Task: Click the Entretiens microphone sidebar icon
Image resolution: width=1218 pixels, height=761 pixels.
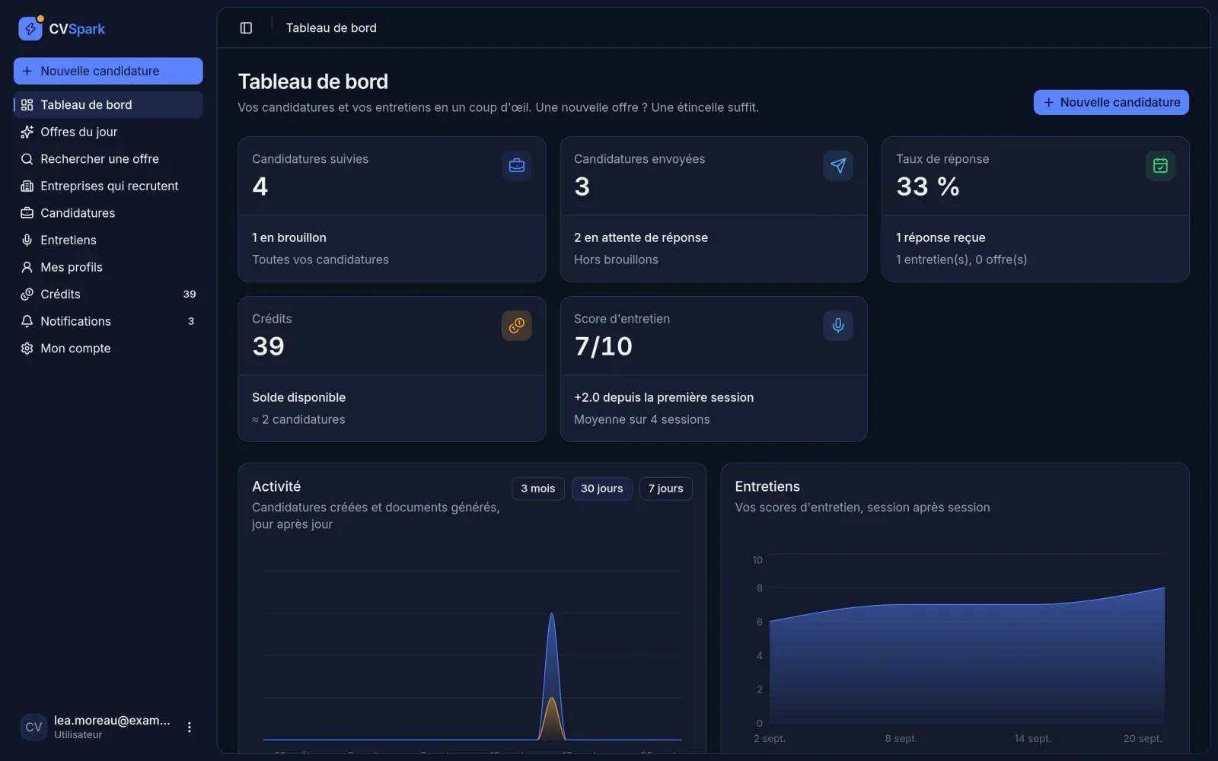Action: 27,240
